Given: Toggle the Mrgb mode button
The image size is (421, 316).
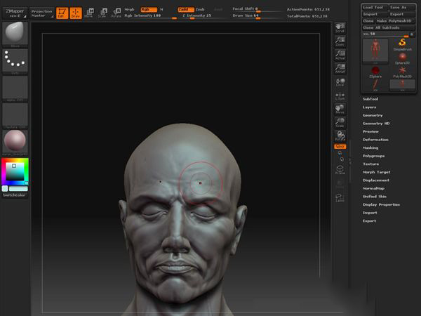Looking at the screenshot, I should tap(129, 9).
